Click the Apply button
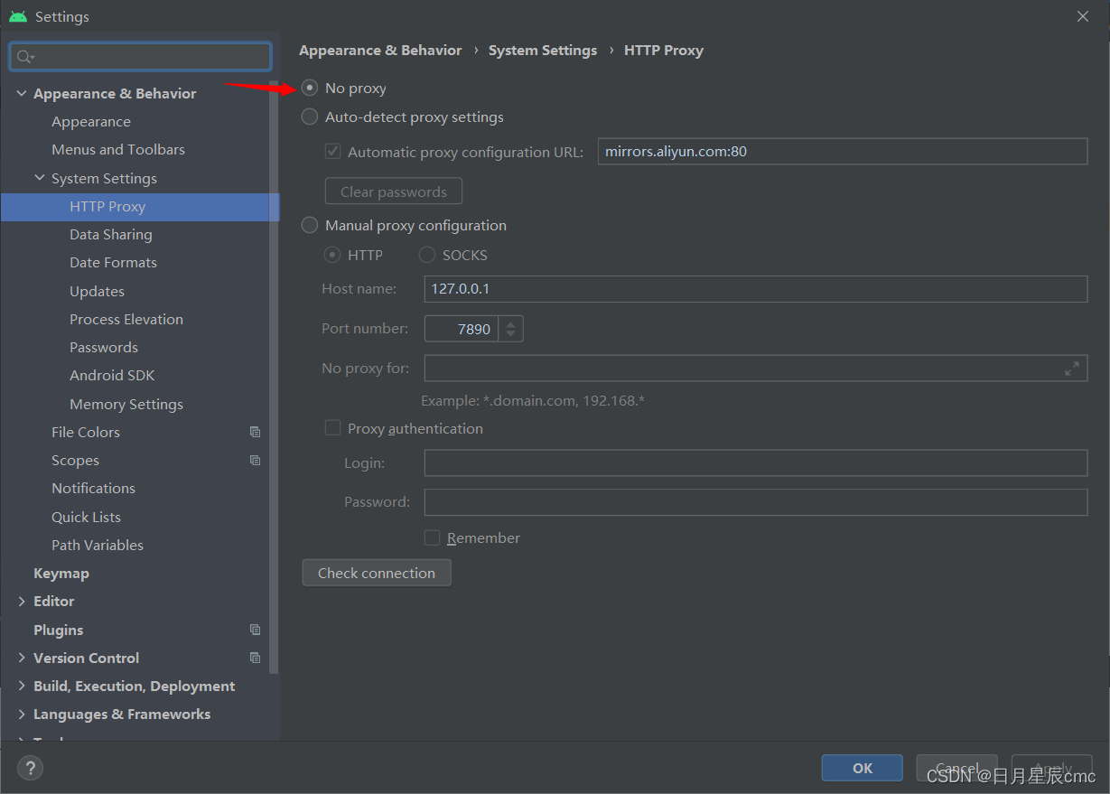Image resolution: width=1110 pixels, height=794 pixels. coord(1052,768)
